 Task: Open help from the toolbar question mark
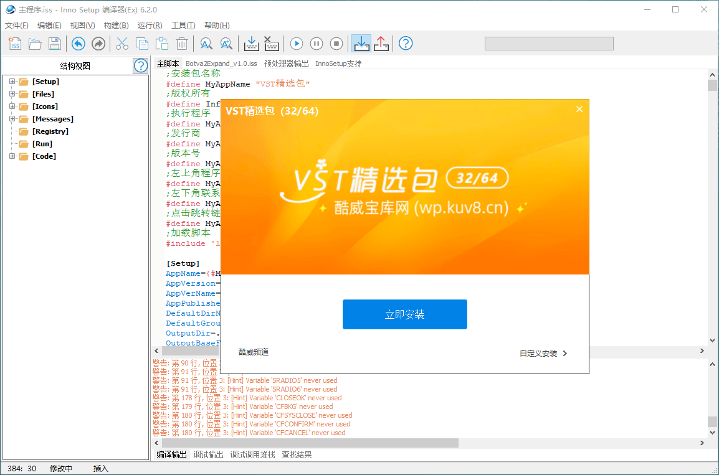(406, 44)
